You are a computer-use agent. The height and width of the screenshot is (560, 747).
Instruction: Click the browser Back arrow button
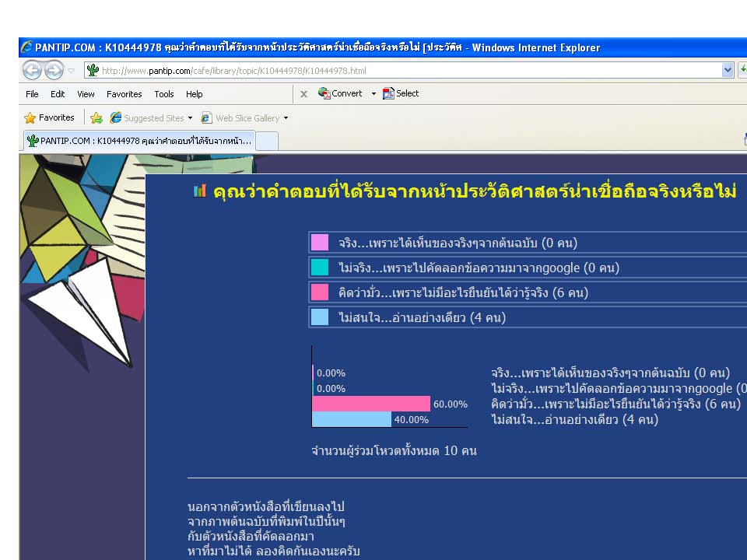(33, 71)
